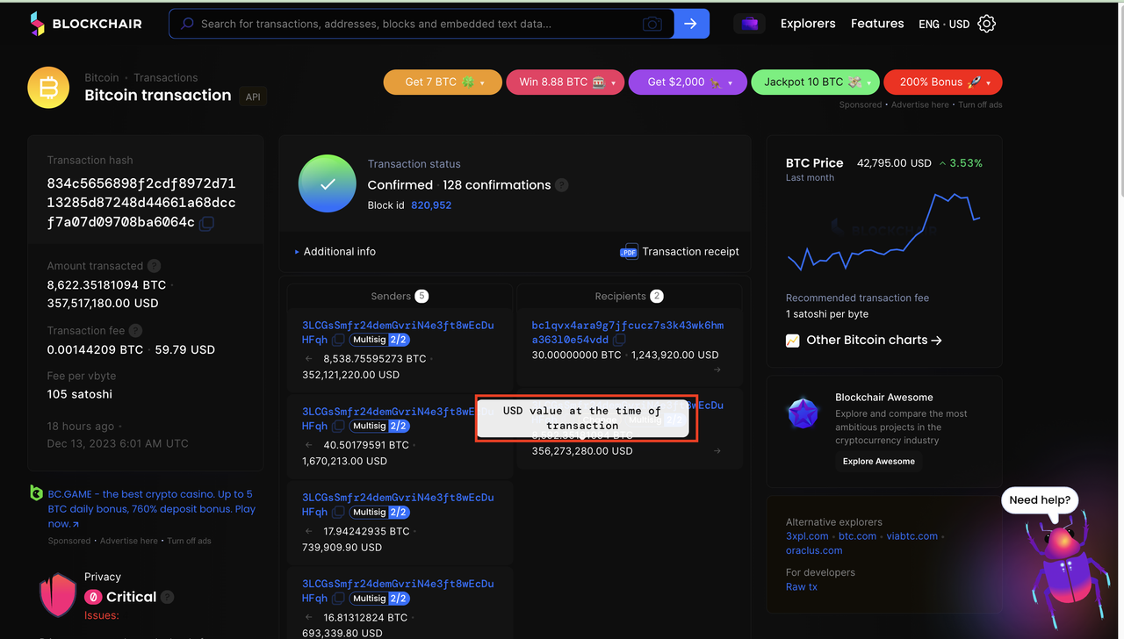Click the orange Bitcoin coin icon
Image resolution: width=1124 pixels, height=639 pixels.
[48, 88]
